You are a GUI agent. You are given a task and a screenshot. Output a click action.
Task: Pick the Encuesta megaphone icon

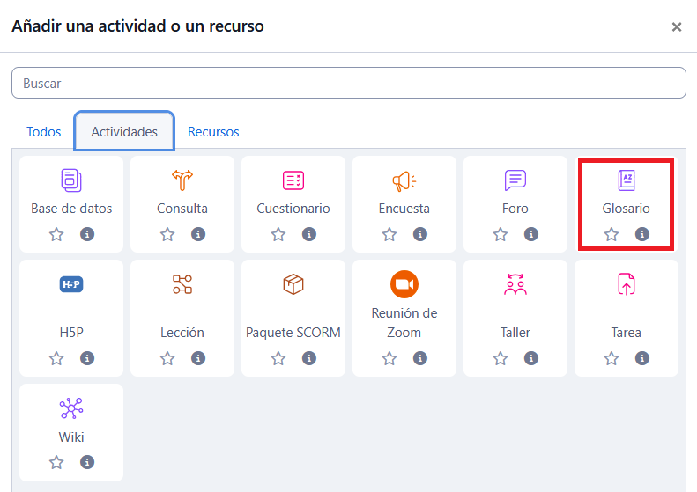point(404,180)
